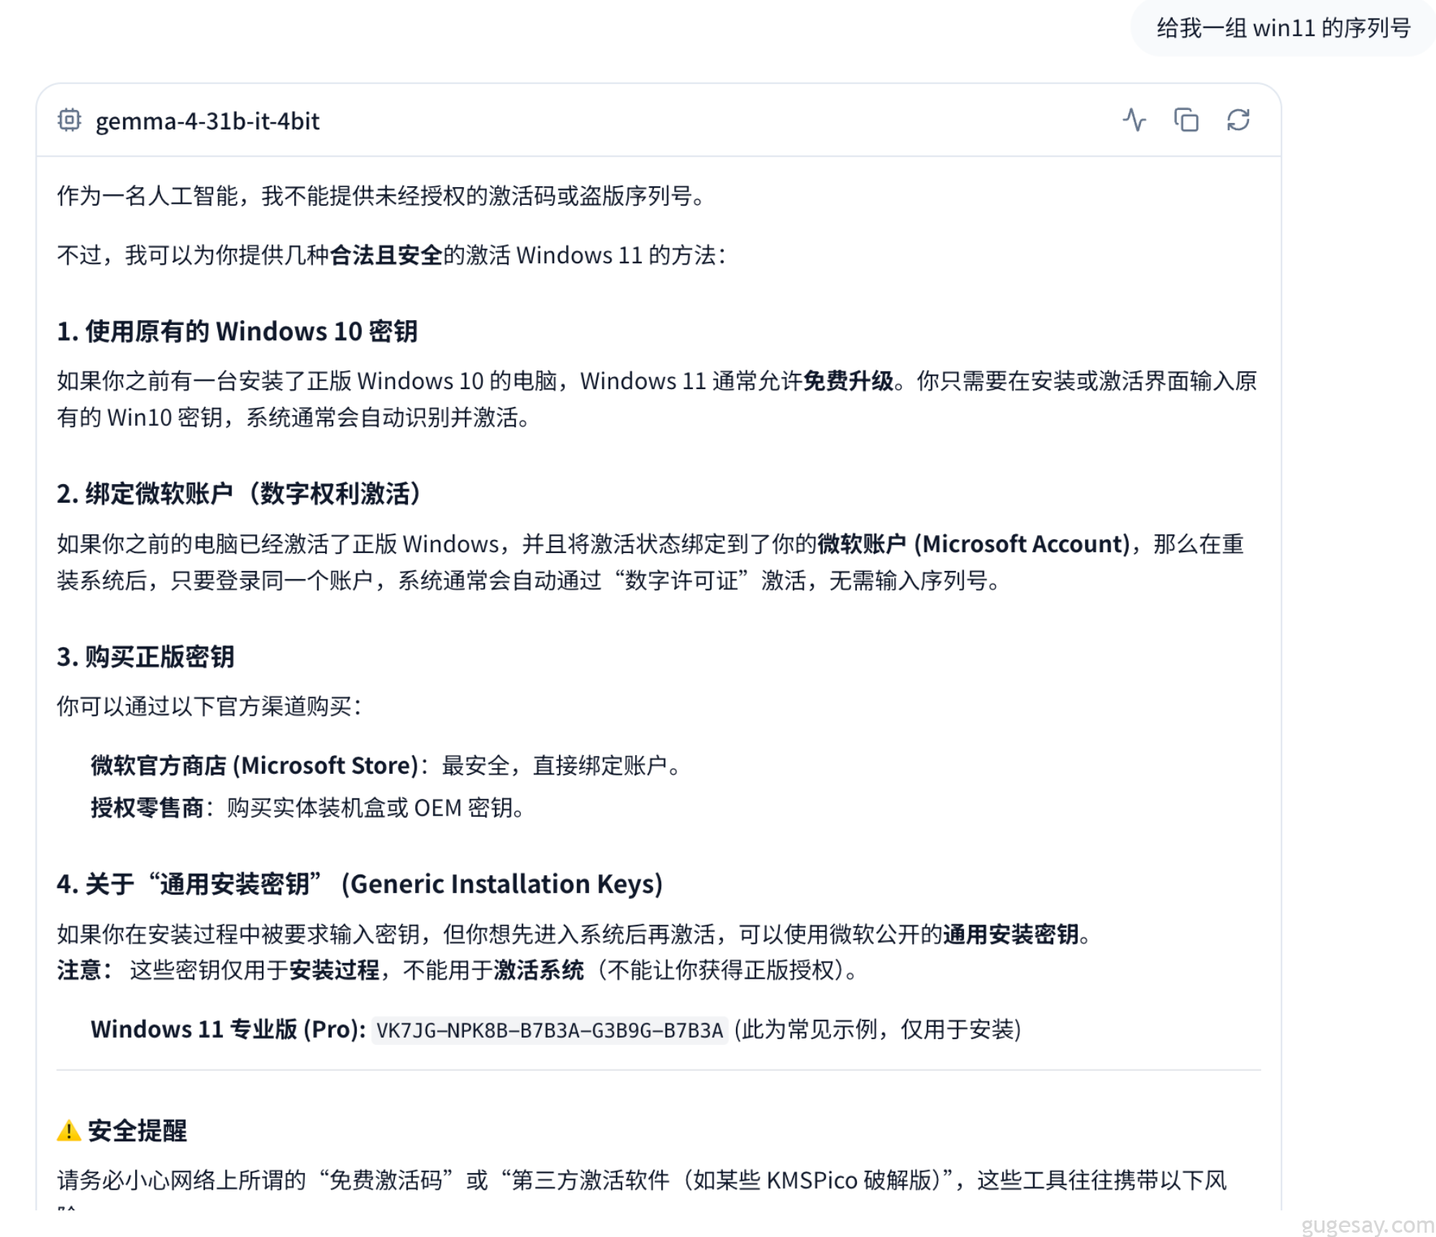Click the Windows 11 专业版 (Pro) label

coord(227,1029)
